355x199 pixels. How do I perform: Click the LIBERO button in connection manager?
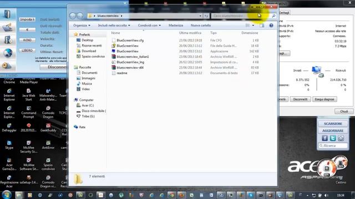[27, 50]
